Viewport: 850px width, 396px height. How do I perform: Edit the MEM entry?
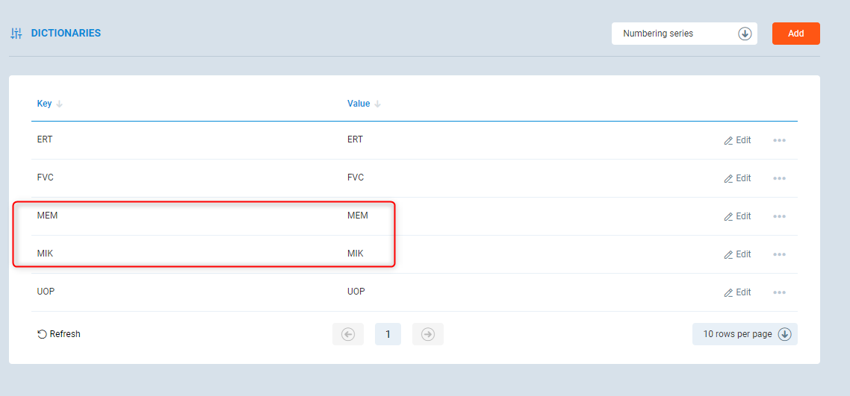[737, 216]
